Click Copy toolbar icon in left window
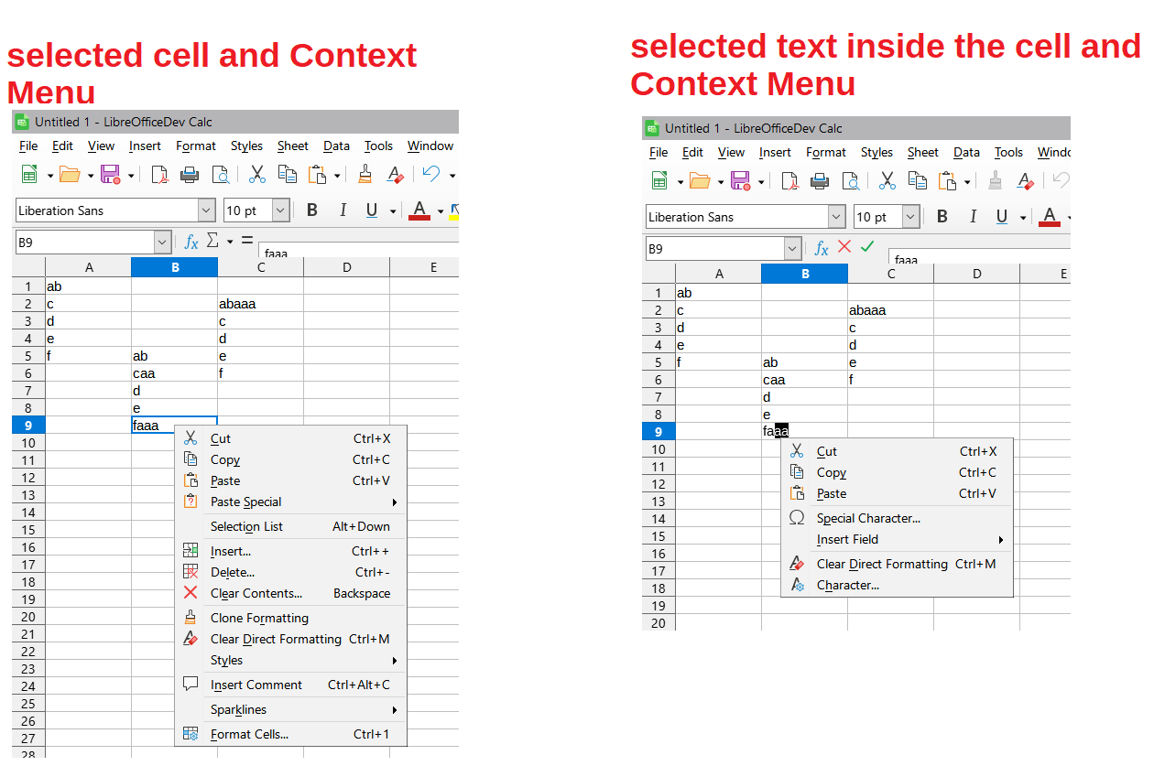This screenshot has height=766, width=1154. pyautogui.click(x=288, y=174)
